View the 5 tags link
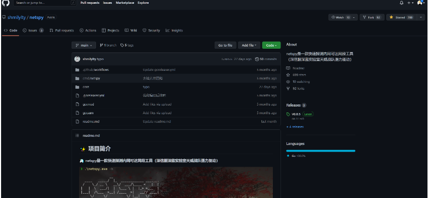This screenshot has width=428, height=198. (x=127, y=45)
